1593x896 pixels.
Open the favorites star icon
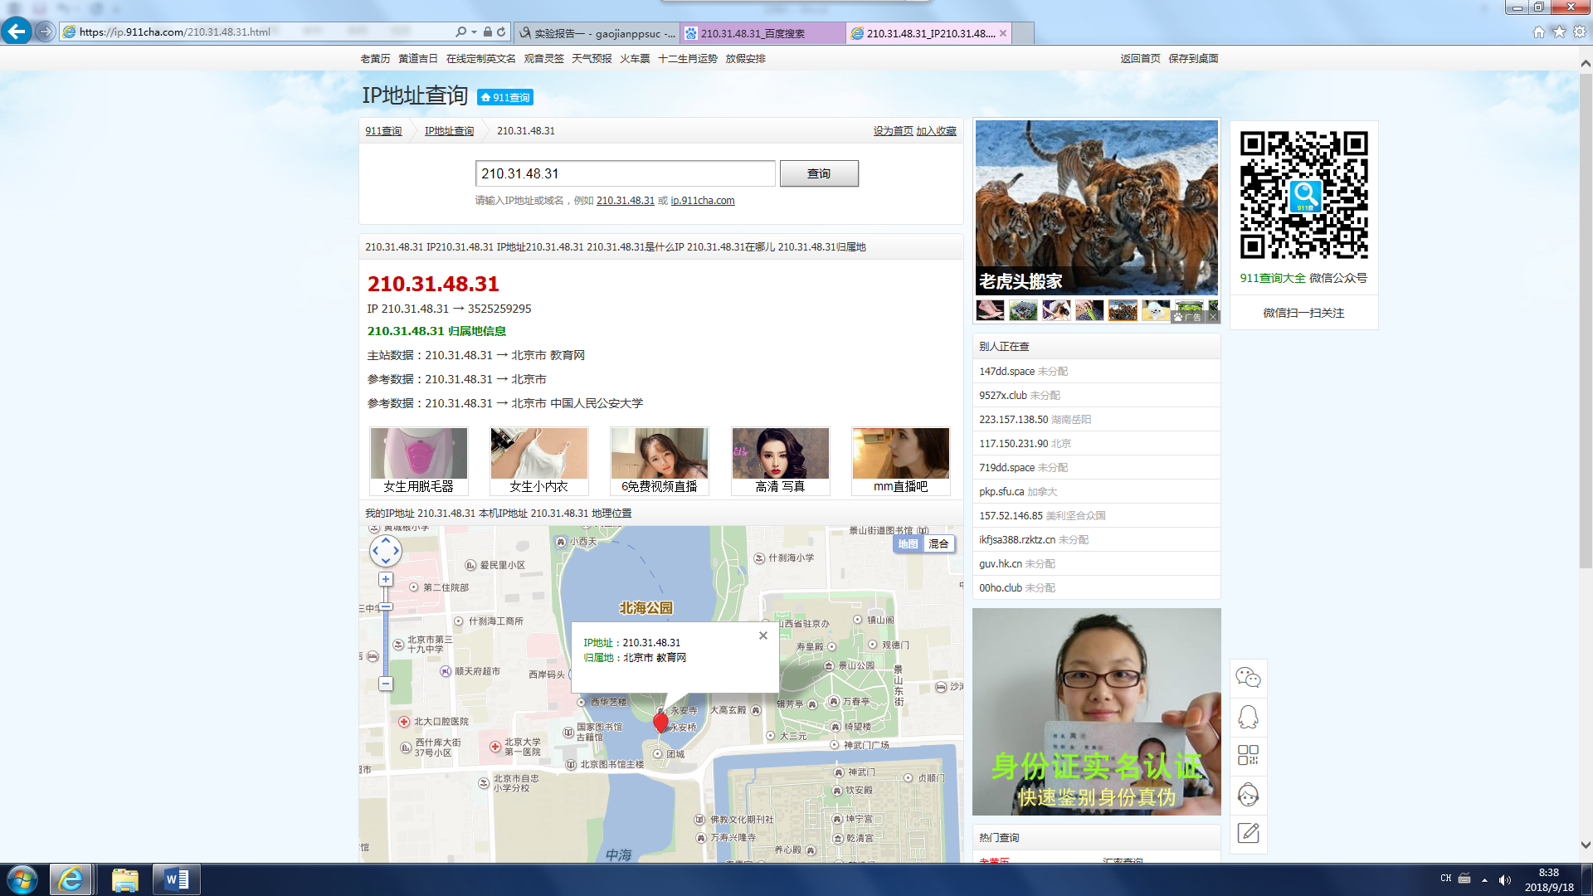tap(1559, 32)
